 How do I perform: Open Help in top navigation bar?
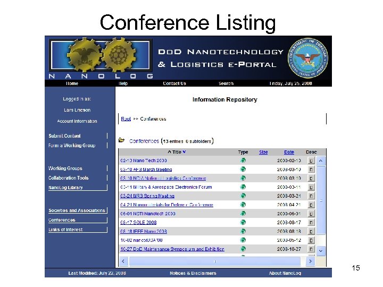(123, 83)
